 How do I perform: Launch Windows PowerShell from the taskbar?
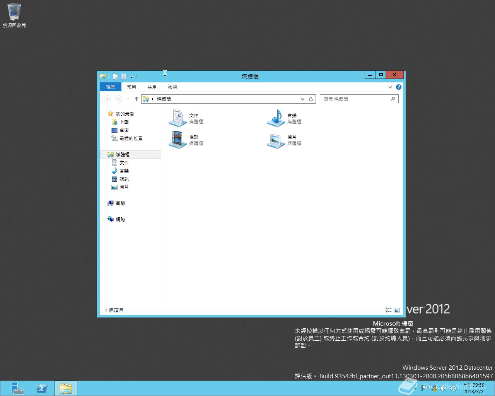pos(42,388)
